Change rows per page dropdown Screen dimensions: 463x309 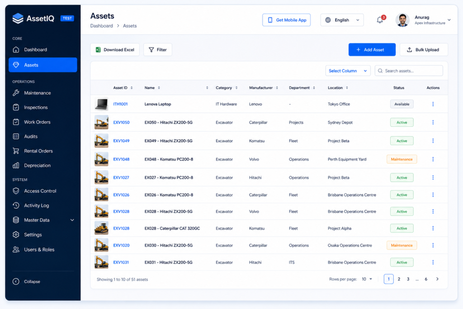point(367,279)
